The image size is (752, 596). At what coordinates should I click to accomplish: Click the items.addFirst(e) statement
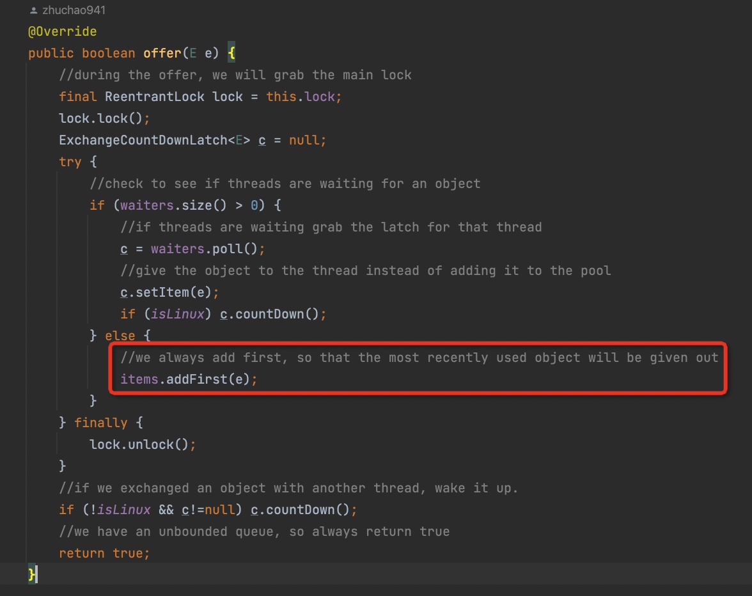pos(189,379)
